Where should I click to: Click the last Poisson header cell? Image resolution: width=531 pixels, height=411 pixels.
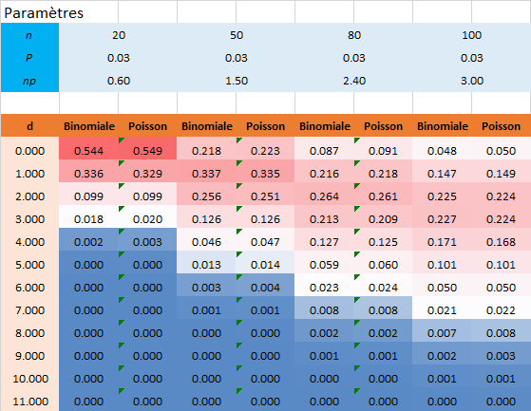pos(502,126)
